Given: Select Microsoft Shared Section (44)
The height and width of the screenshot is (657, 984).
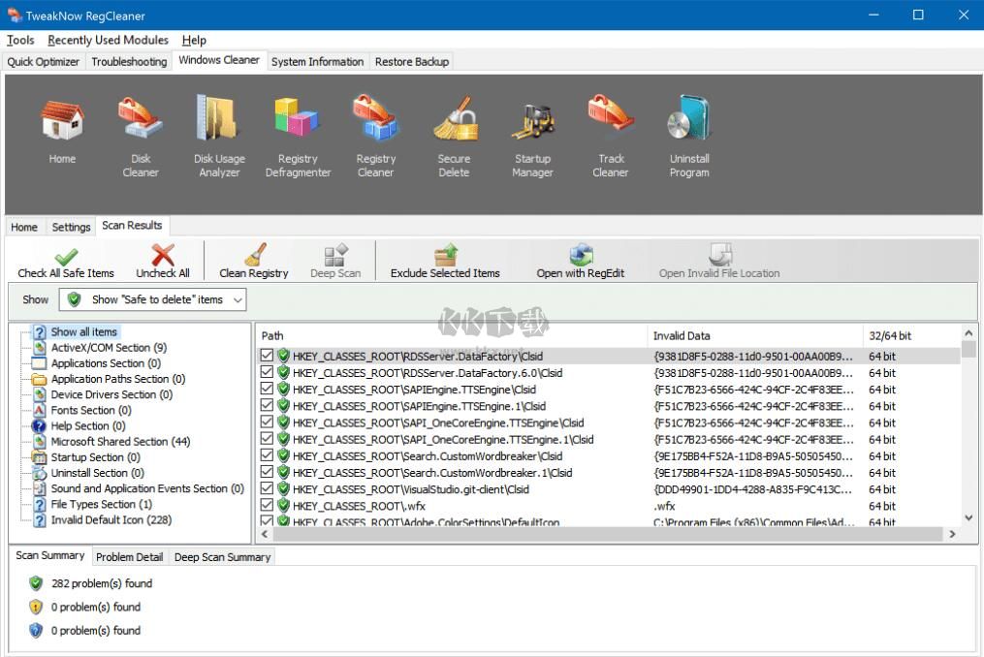Looking at the screenshot, I should coord(120,442).
